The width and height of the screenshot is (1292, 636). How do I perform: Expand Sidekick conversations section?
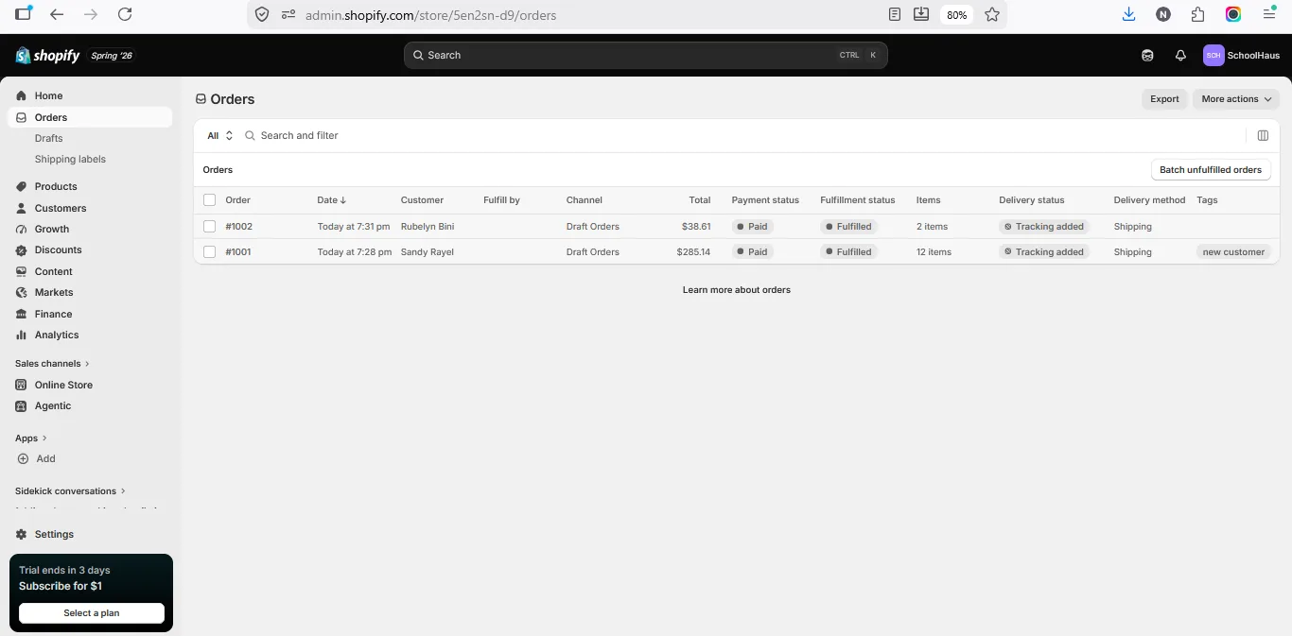click(x=70, y=491)
